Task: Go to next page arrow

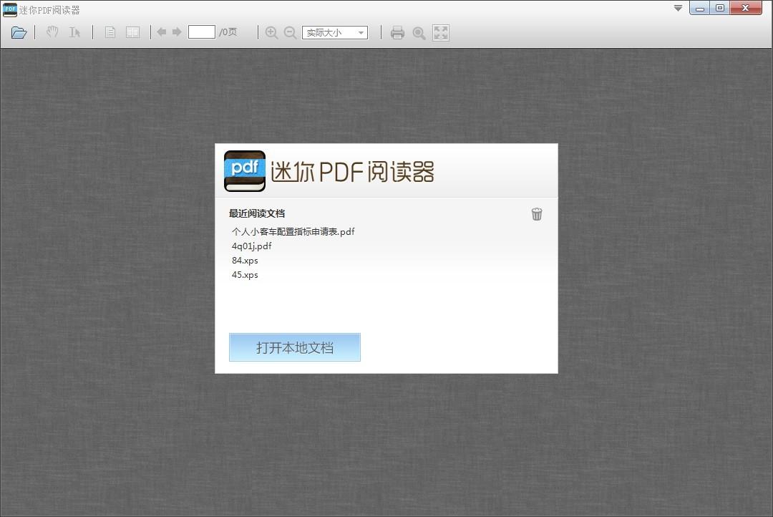Action: (177, 32)
